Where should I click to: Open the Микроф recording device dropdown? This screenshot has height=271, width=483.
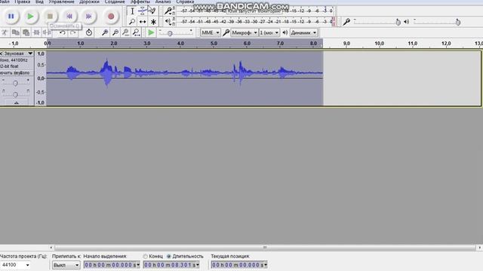click(245, 32)
